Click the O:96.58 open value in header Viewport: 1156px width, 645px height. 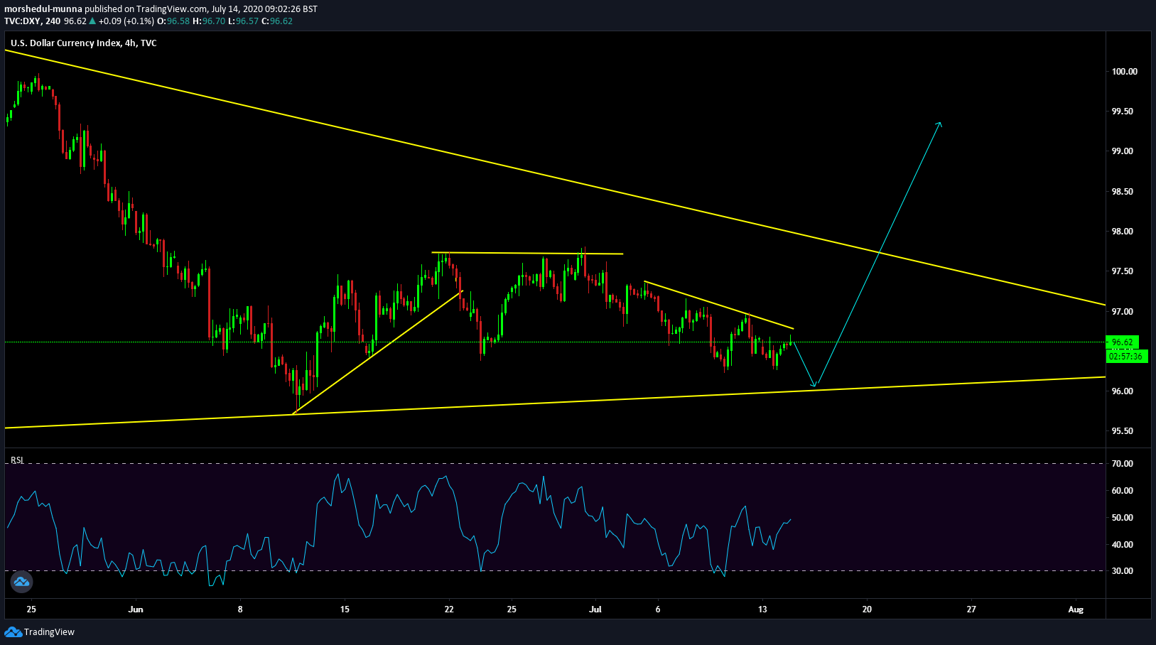pyautogui.click(x=173, y=21)
